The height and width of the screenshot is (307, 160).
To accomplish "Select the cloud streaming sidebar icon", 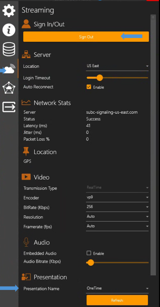I will (x=10, y=68).
